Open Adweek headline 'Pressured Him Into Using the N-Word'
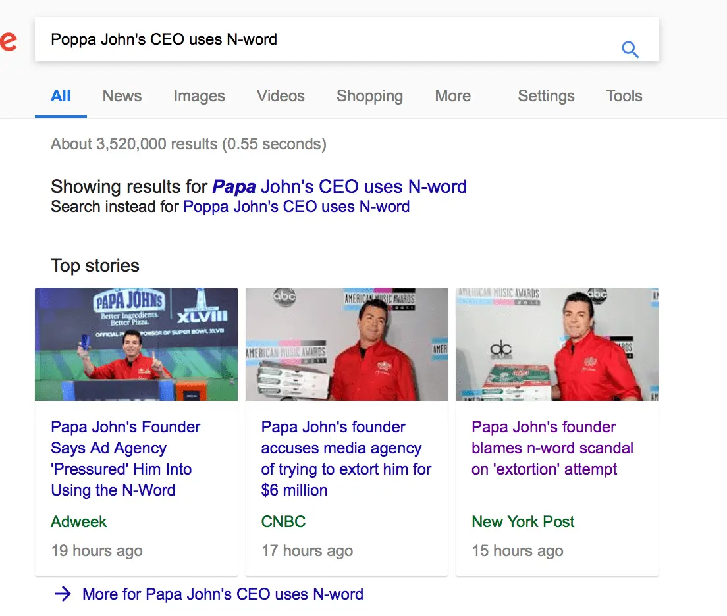Image resolution: width=727 pixels, height=616 pixels. 126,459
